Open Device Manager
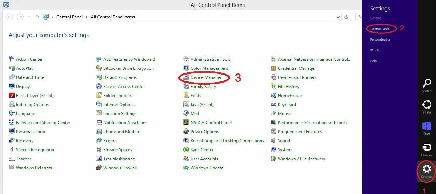Viewport: 436px width, 194px height. (x=206, y=77)
